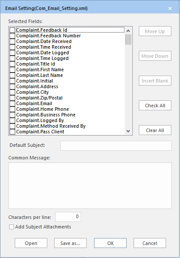Open an email settings file

[31, 243]
